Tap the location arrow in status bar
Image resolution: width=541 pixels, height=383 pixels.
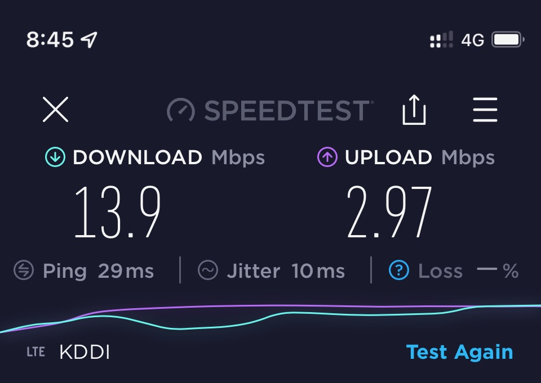click(x=89, y=39)
